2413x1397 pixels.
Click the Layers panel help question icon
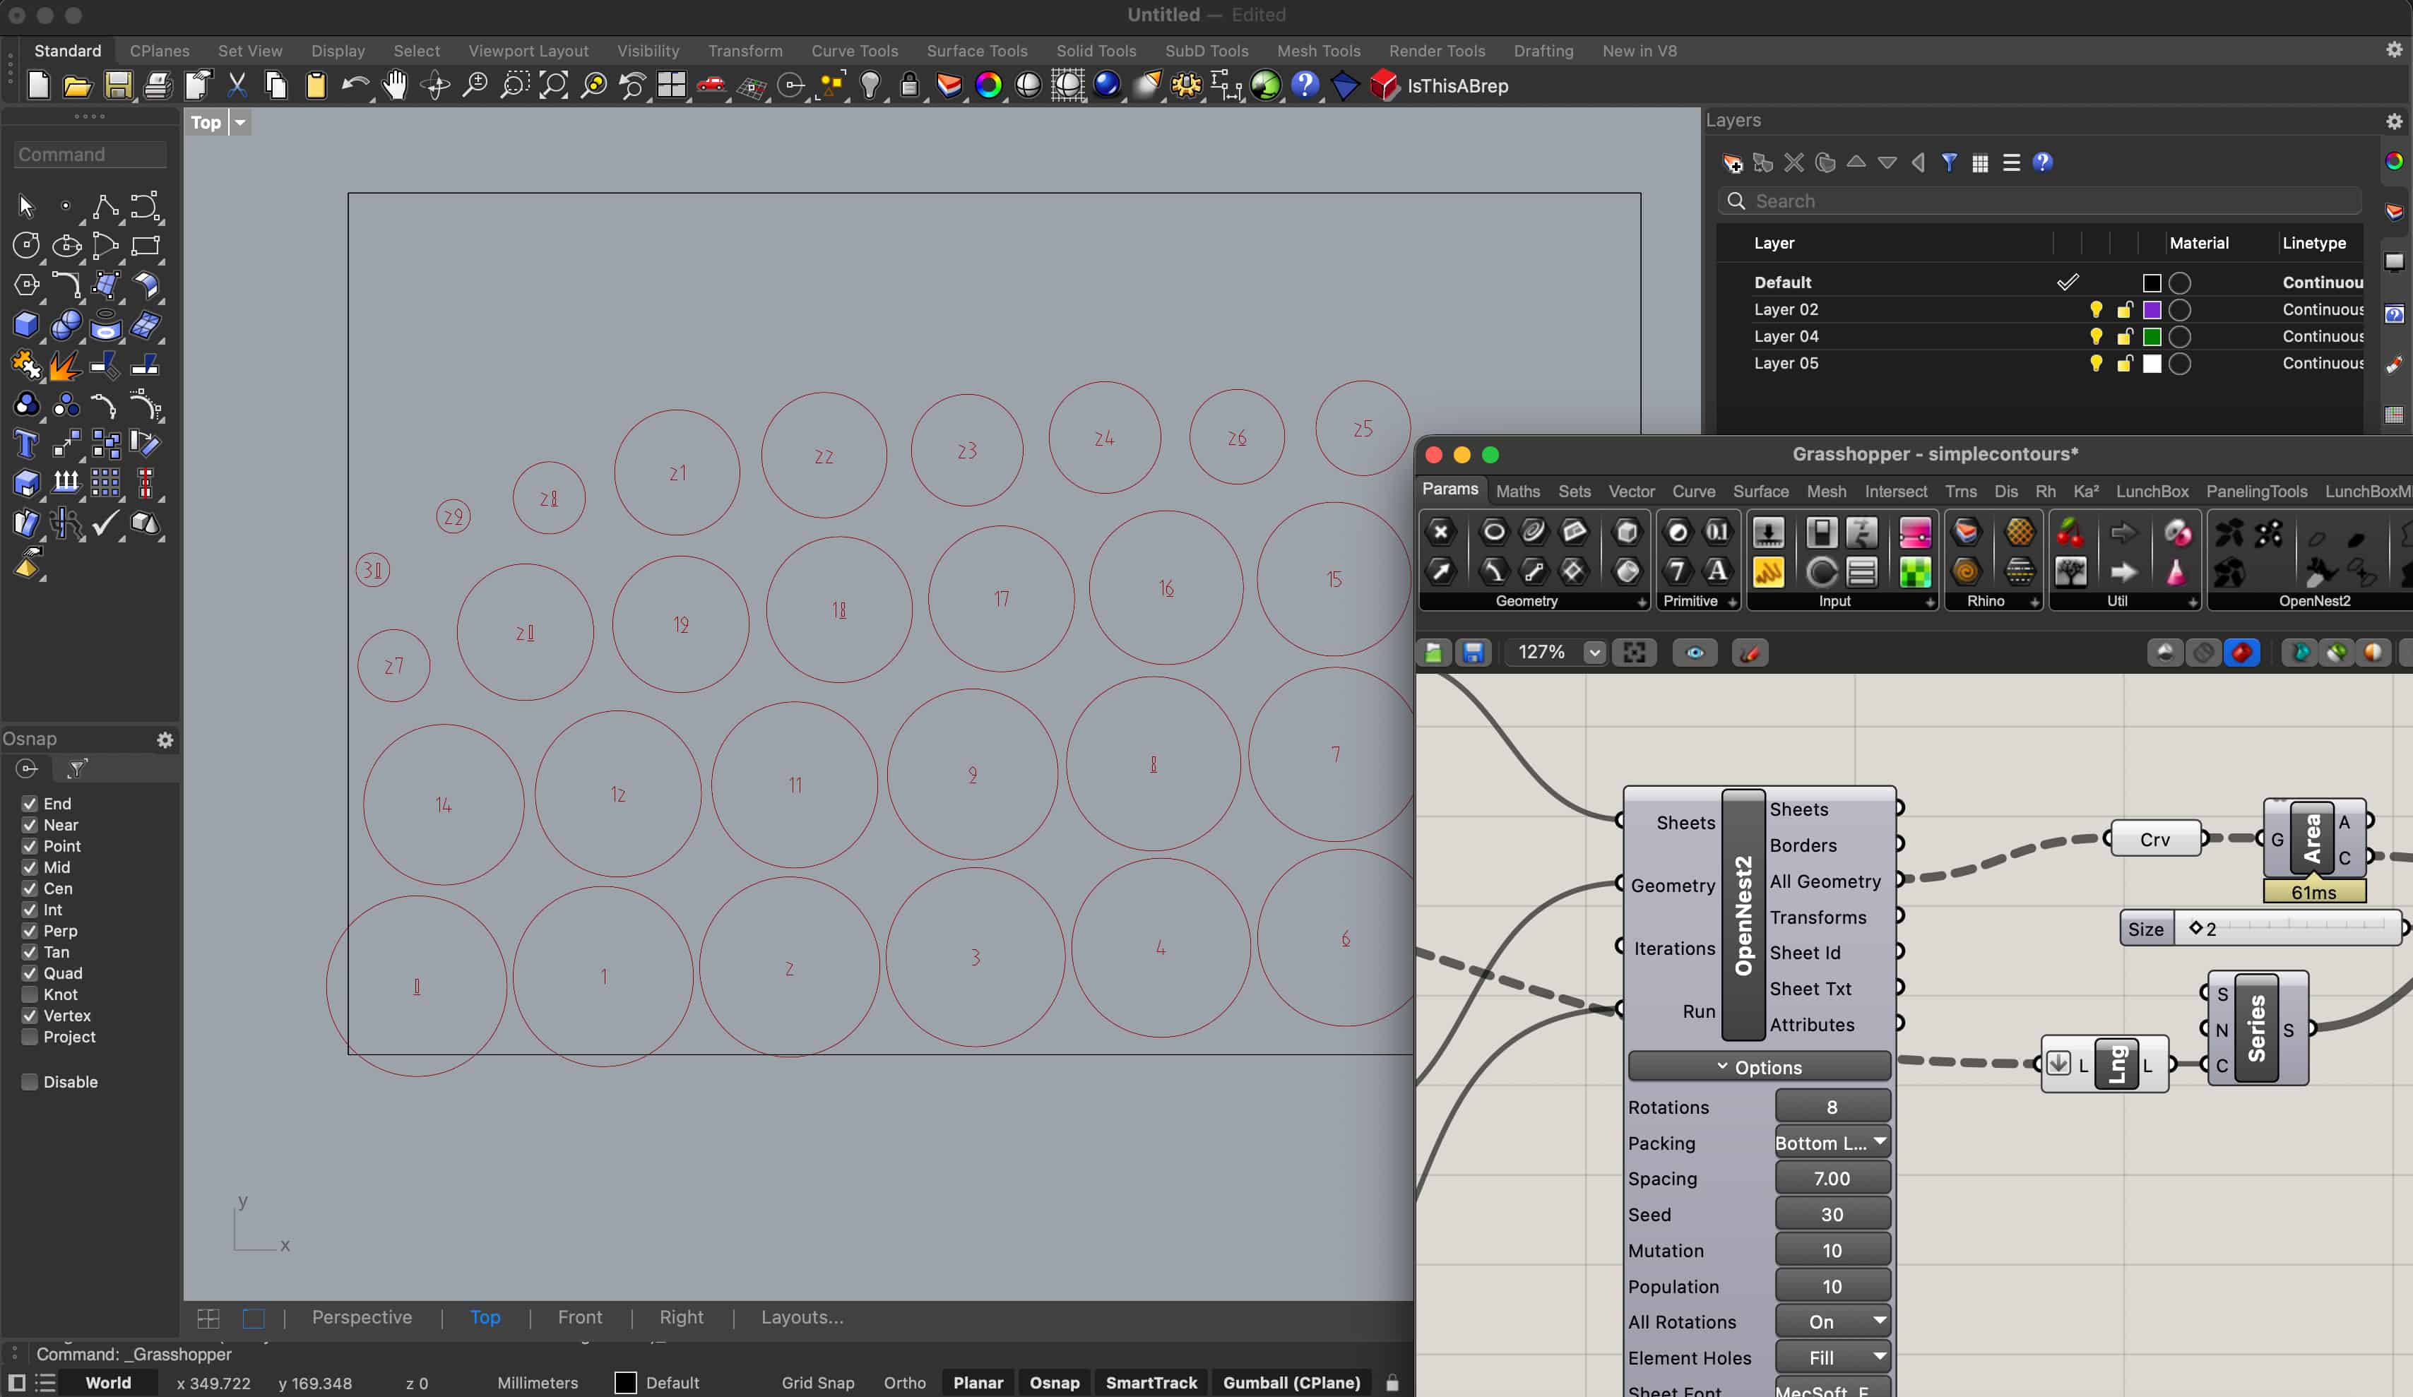pos(2042,162)
